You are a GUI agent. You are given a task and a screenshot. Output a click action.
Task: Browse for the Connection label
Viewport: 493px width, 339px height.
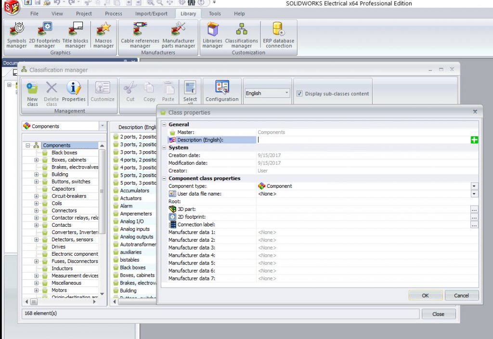[474, 224]
